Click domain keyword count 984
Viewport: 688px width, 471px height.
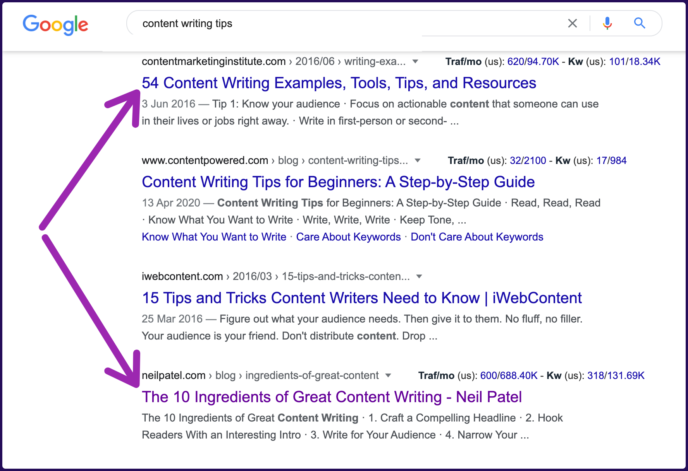(x=618, y=160)
